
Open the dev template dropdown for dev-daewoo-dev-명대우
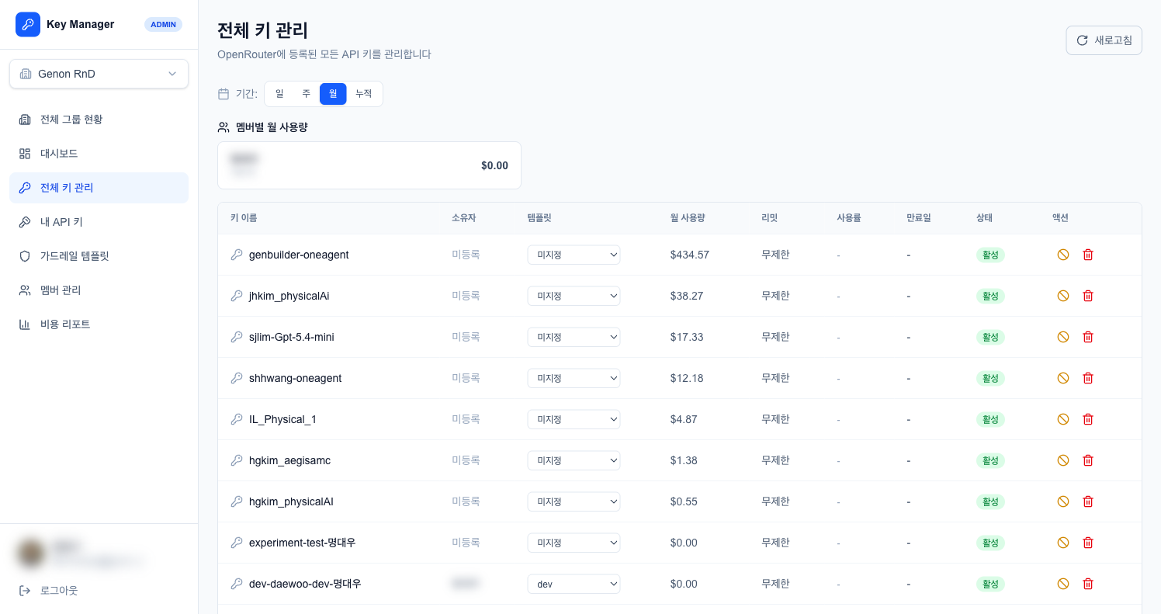[574, 583]
